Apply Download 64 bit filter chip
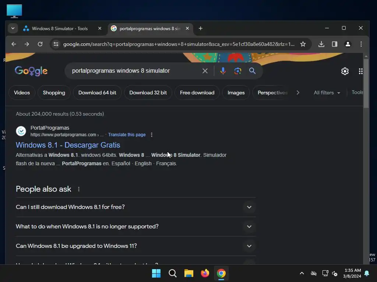Screen dimensions: 377x282 97,93
